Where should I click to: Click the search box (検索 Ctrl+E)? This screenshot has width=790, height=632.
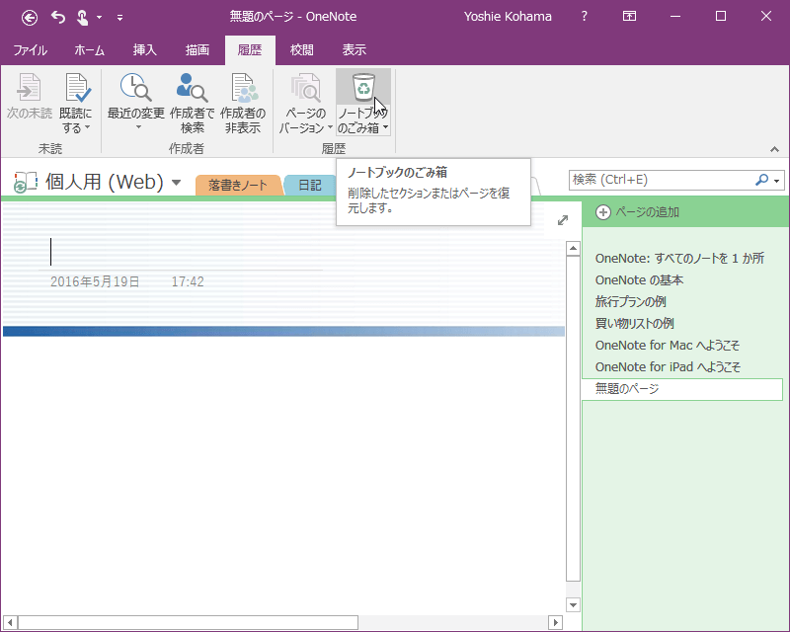(x=660, y=180)
